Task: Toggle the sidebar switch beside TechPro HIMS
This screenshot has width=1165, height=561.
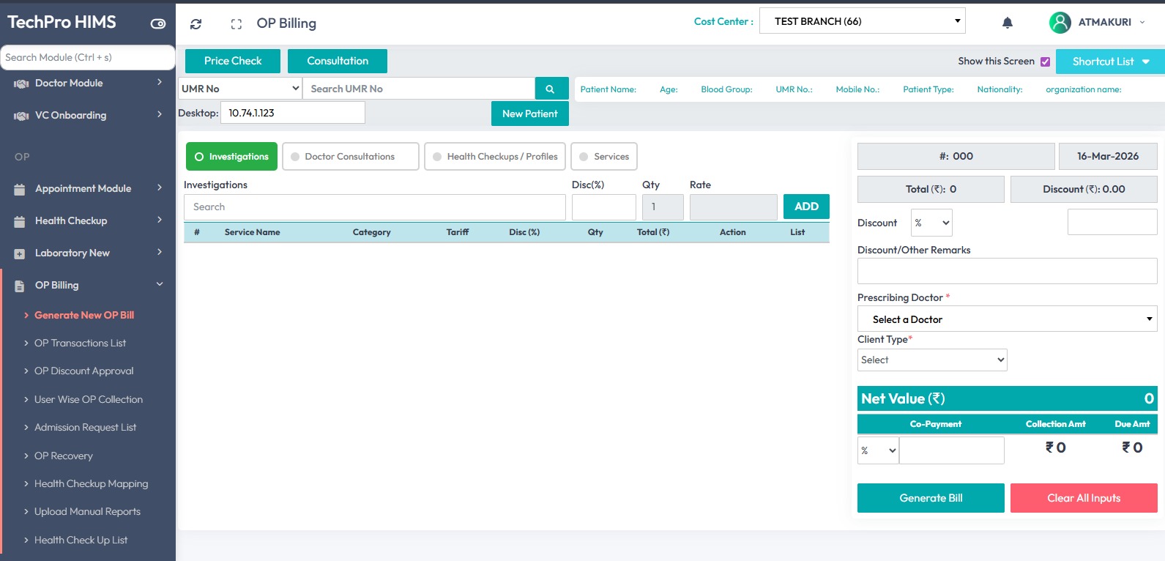Action: (x=158, y=23)
